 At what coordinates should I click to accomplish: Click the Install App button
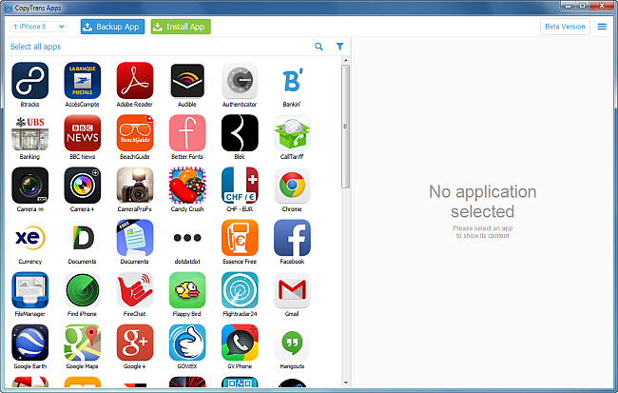pos(181,27)
